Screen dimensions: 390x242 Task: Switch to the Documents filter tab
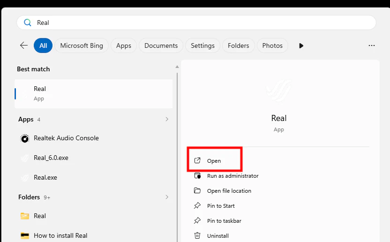161,45
